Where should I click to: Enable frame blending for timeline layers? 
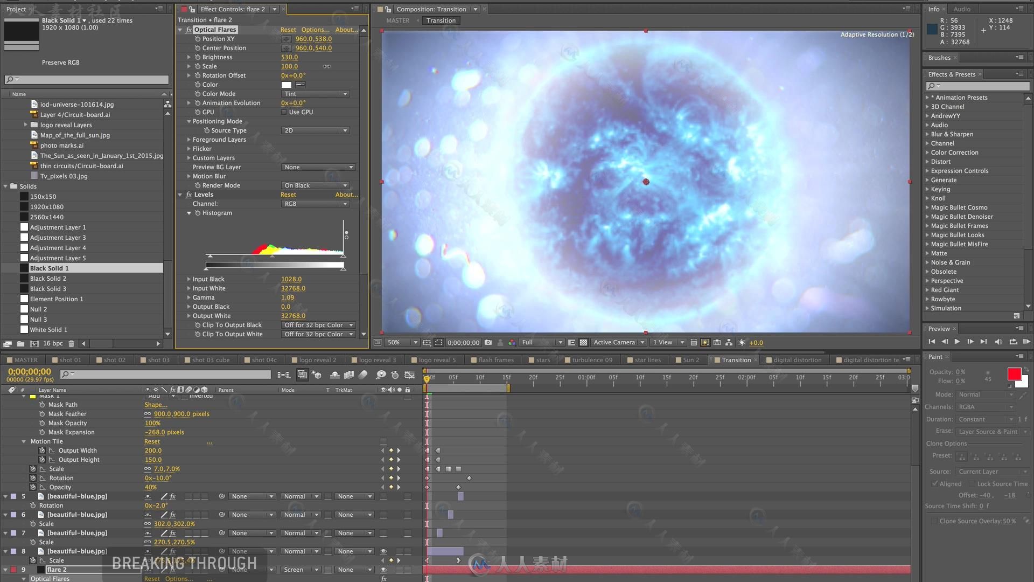(348, 375)
